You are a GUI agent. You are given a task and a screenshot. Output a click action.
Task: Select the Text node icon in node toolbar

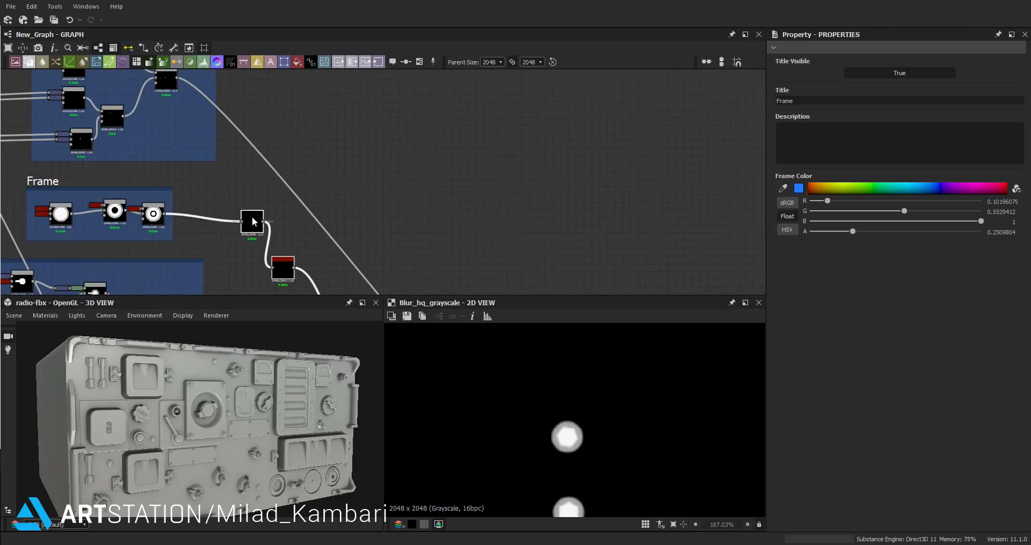271,62
